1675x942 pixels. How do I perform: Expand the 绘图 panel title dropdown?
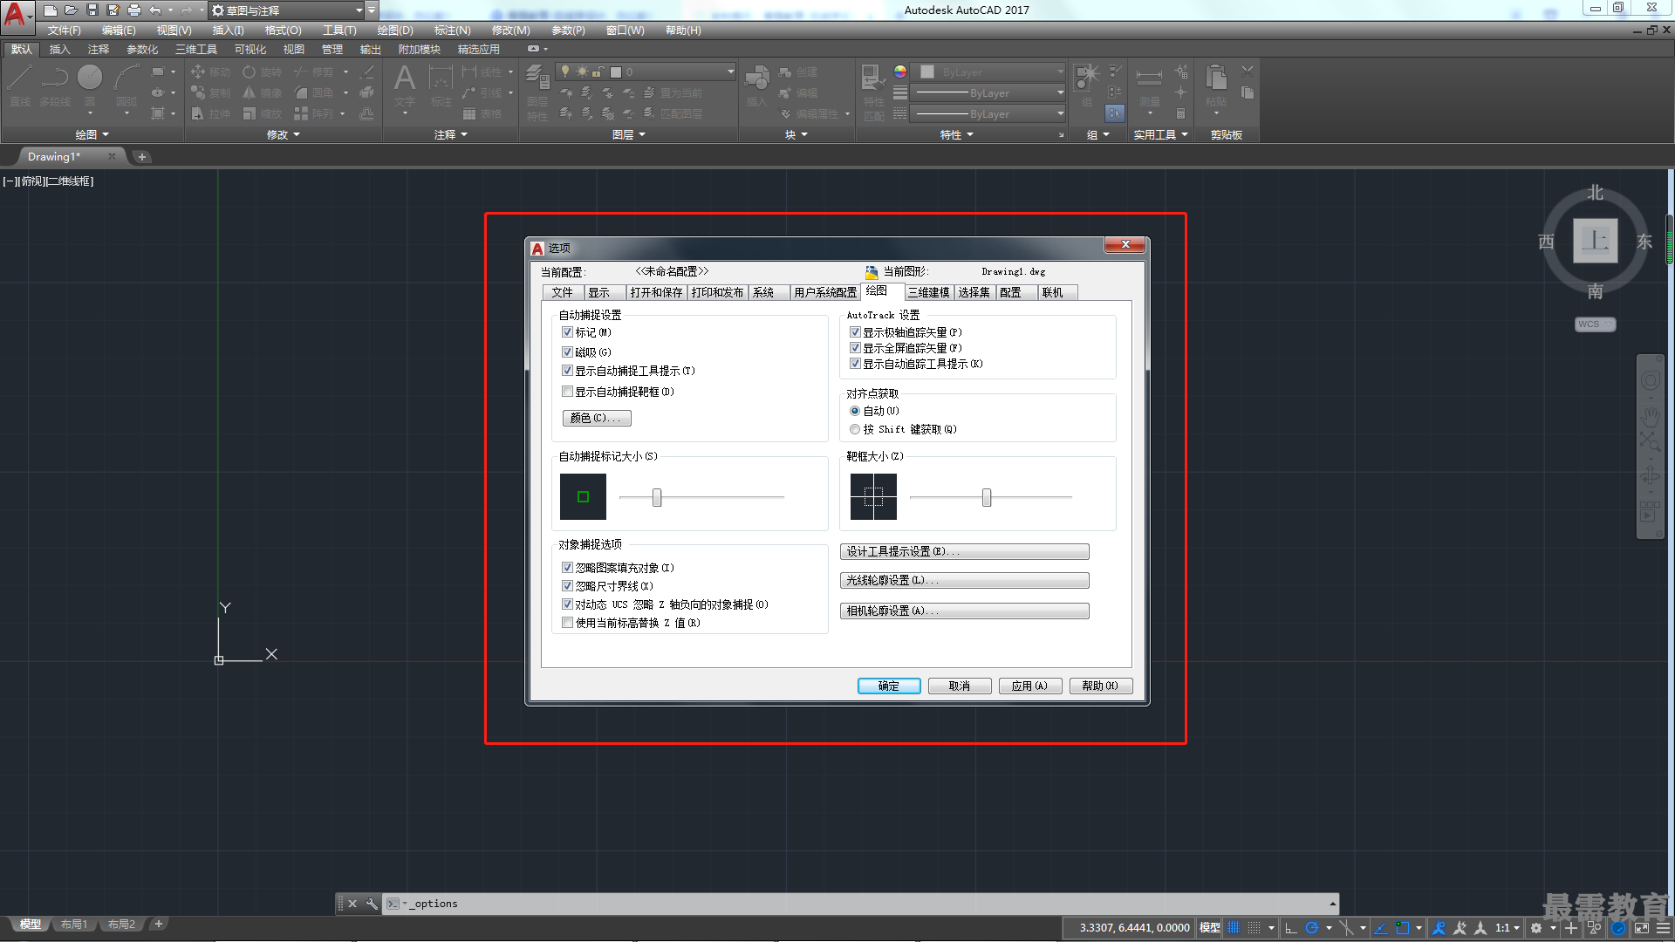[92, 134]
